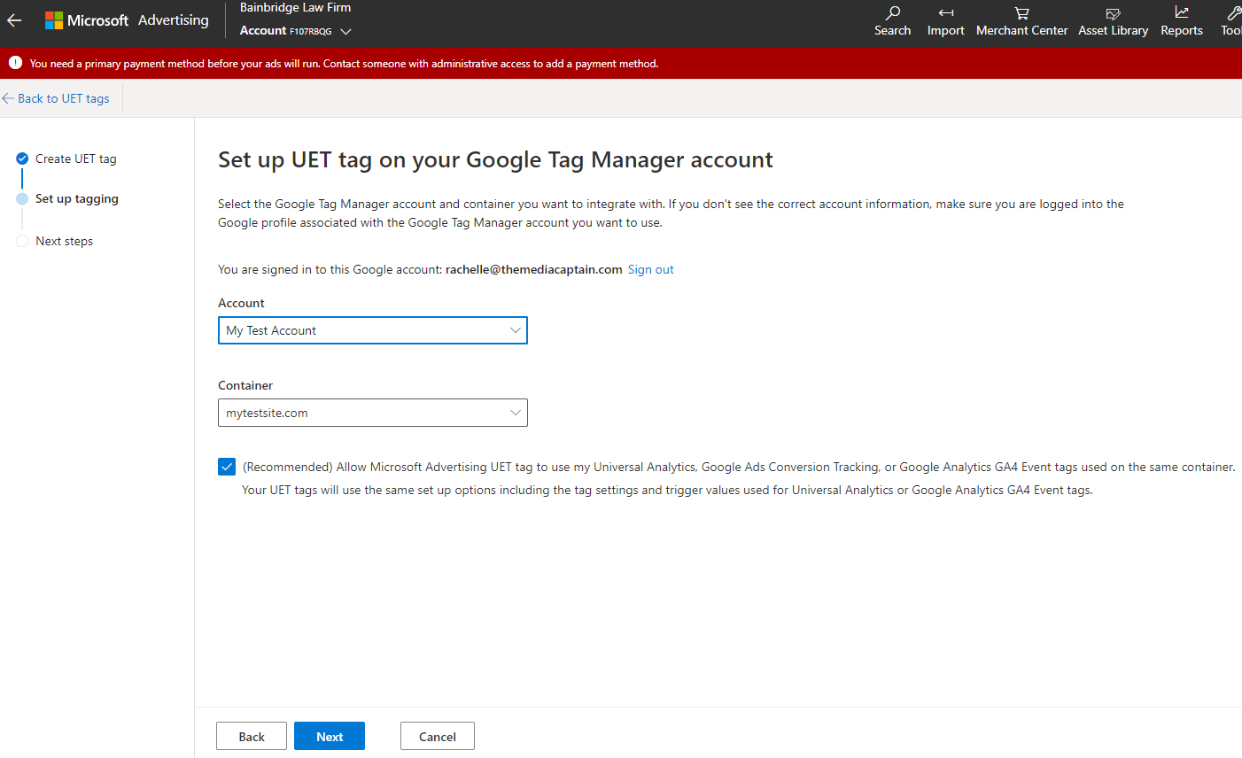The height and width of the screenshot is (758, 1242).
Task: Go back to UET tags
Action: point(56,98)
